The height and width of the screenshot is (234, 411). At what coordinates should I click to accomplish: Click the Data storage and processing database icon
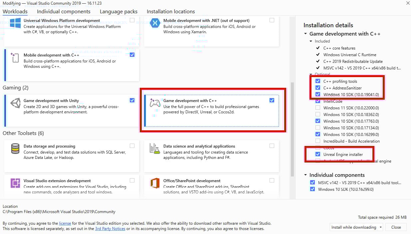(x=15, y=149)
